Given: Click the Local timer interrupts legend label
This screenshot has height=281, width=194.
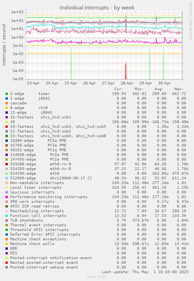Looking at the screenshot, I should point(36,188).
